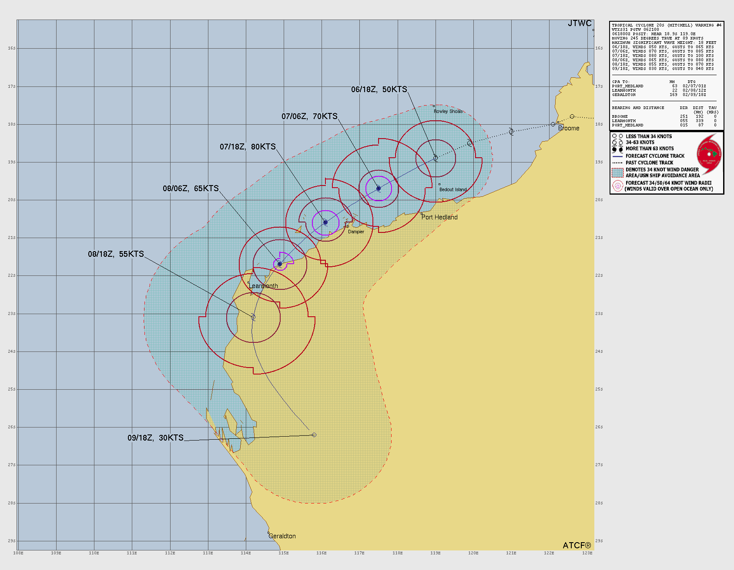Image resolution: width=734 pixels, height=570 pixels.
Task: Click the 07/18Z 80KTS cyclone center symbol
Action: [x=325, y=222]
